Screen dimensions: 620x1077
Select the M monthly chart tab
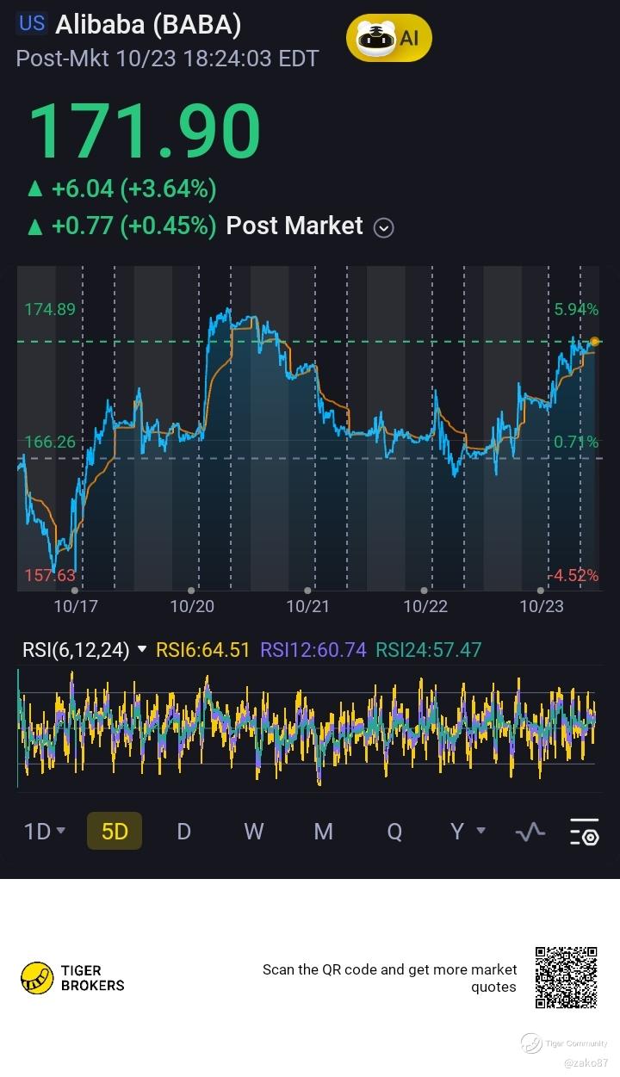coord(323,832)
